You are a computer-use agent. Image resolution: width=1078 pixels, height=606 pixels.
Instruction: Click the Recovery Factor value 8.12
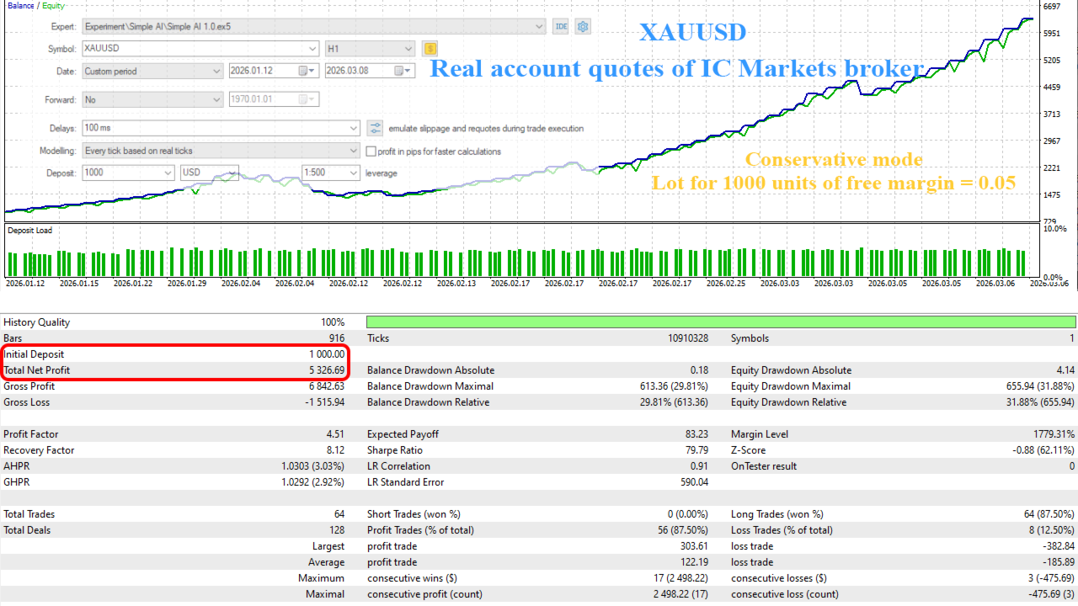(x=335, y=450)
